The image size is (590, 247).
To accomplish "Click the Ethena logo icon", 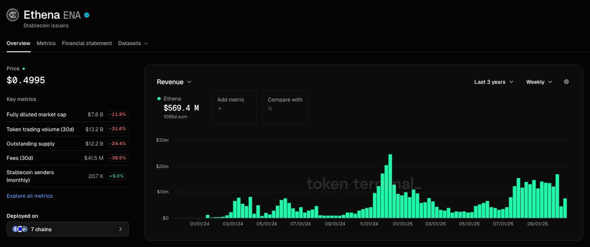I will [13, 15].
